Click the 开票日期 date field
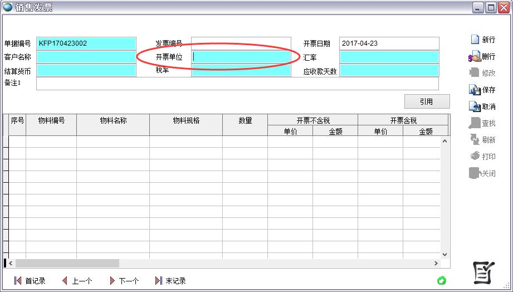This screenshot has width=513, height=292. pos(388,43)
